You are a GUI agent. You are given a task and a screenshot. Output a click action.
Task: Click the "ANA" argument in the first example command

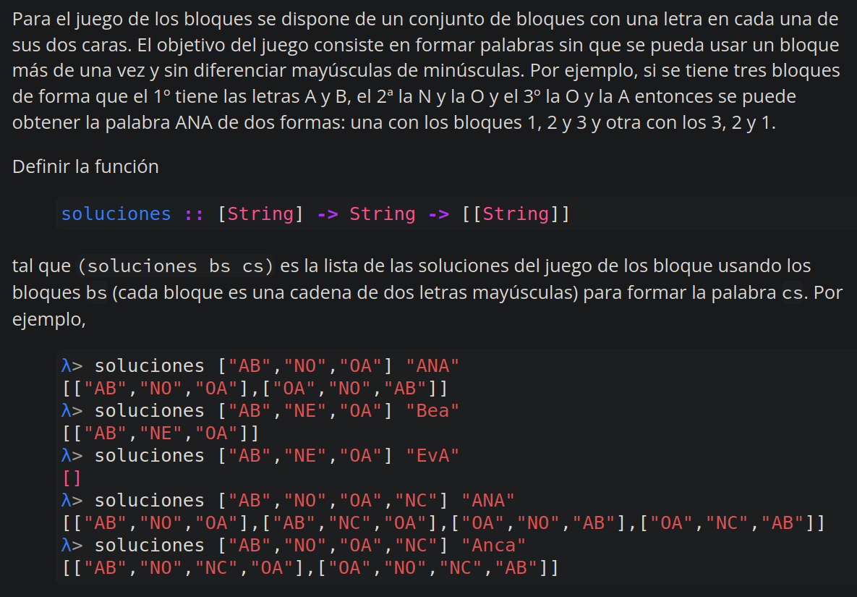click(432, 365)
